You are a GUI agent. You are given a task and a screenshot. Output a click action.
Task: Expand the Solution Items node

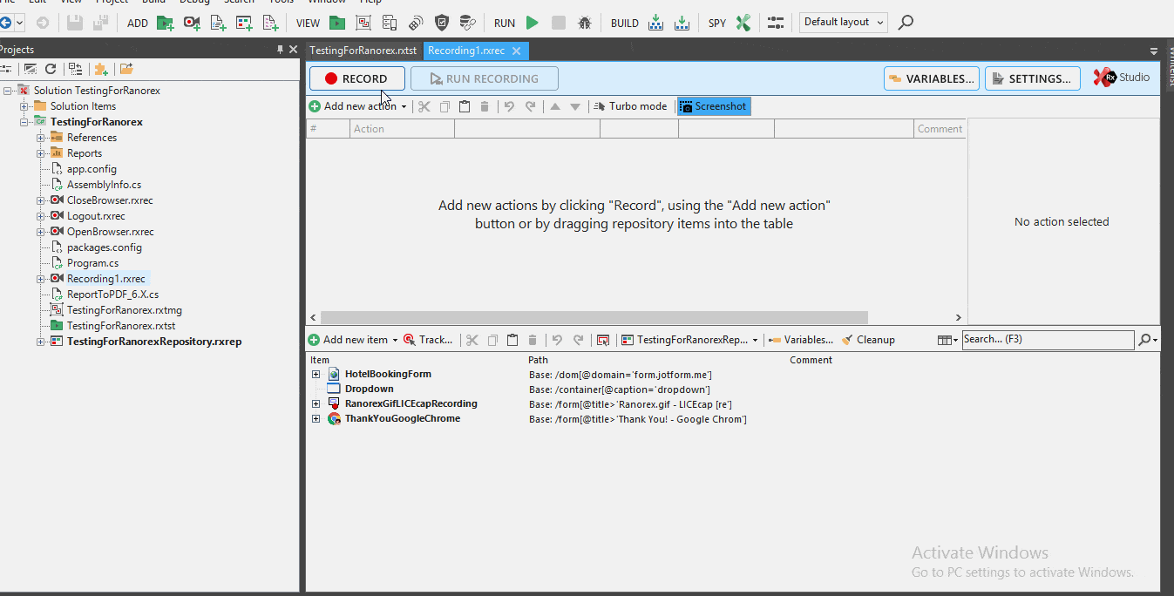(x=25, y=106)
